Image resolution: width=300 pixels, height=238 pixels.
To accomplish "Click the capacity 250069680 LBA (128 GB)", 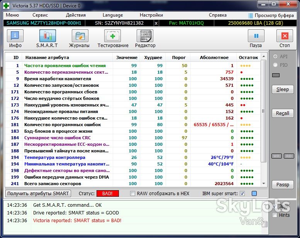I will point(256,23).
